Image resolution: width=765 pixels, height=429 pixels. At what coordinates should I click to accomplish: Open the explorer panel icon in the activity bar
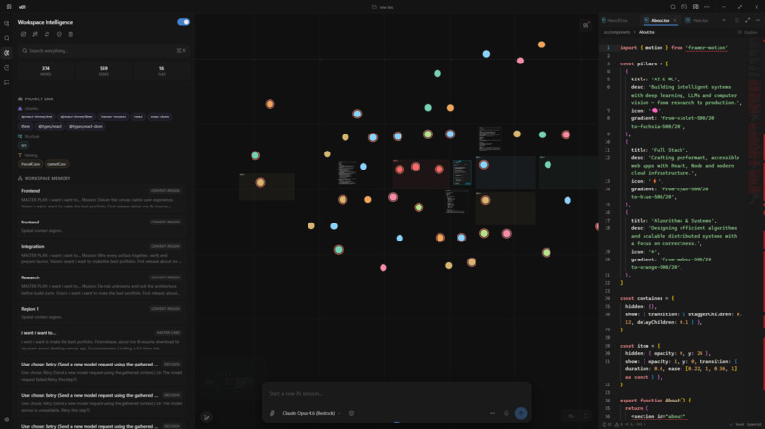coord(7,23)
